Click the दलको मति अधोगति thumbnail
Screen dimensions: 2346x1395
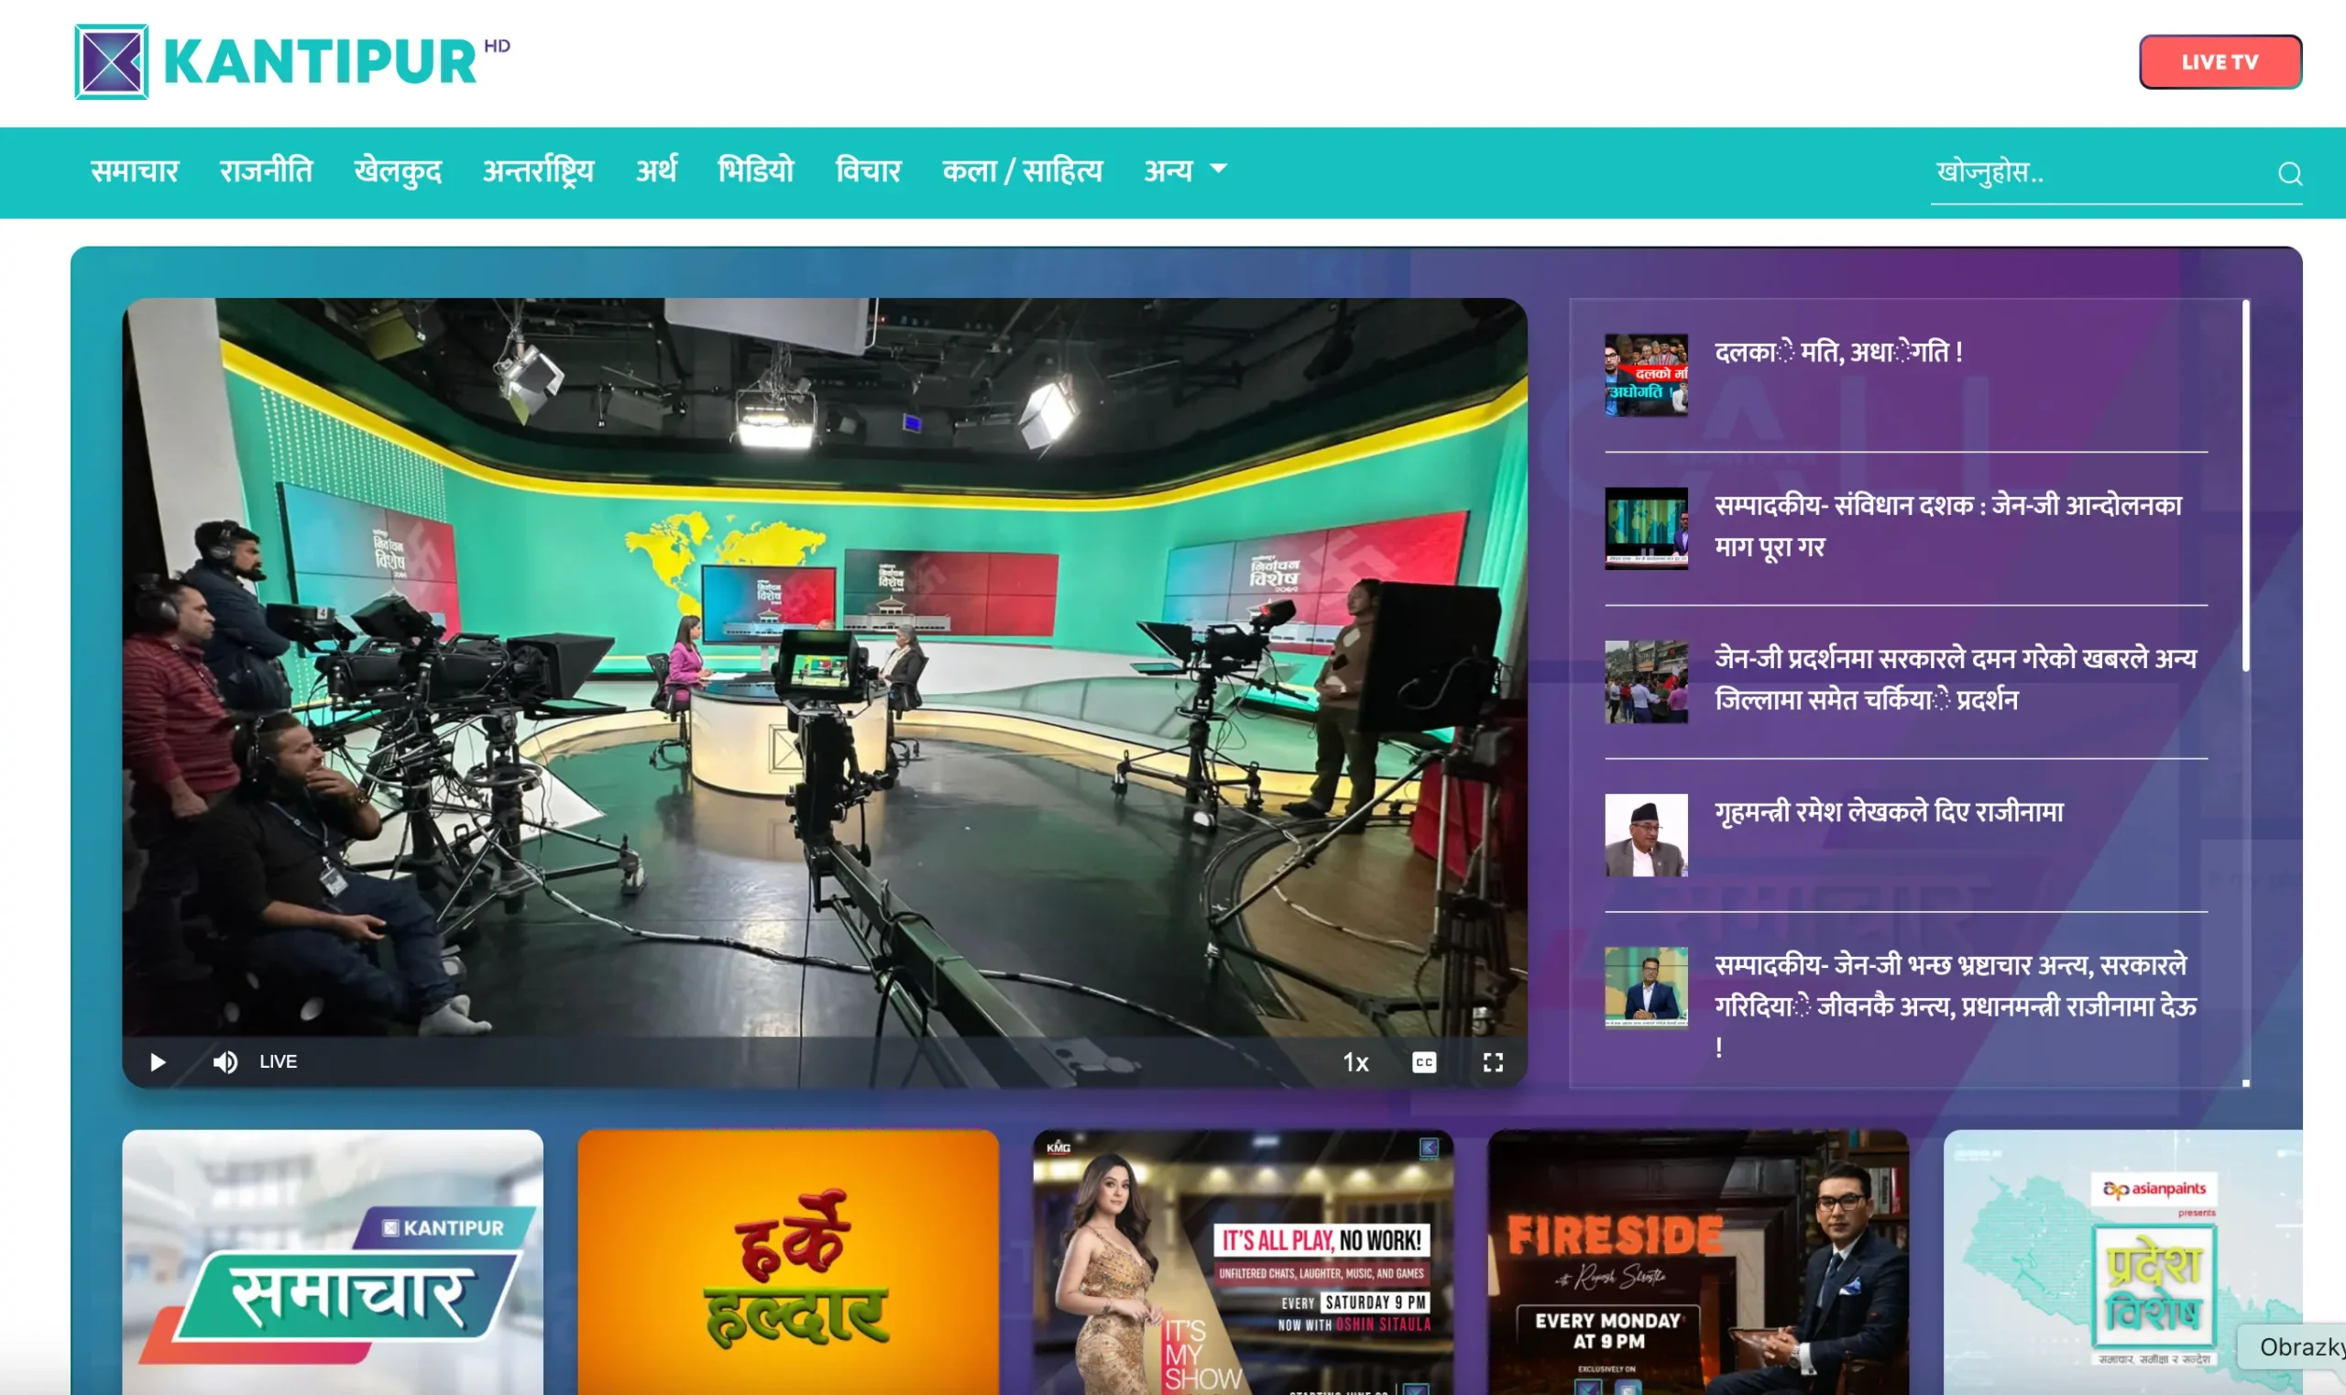pyautogui.click(x=1646, y=374)
